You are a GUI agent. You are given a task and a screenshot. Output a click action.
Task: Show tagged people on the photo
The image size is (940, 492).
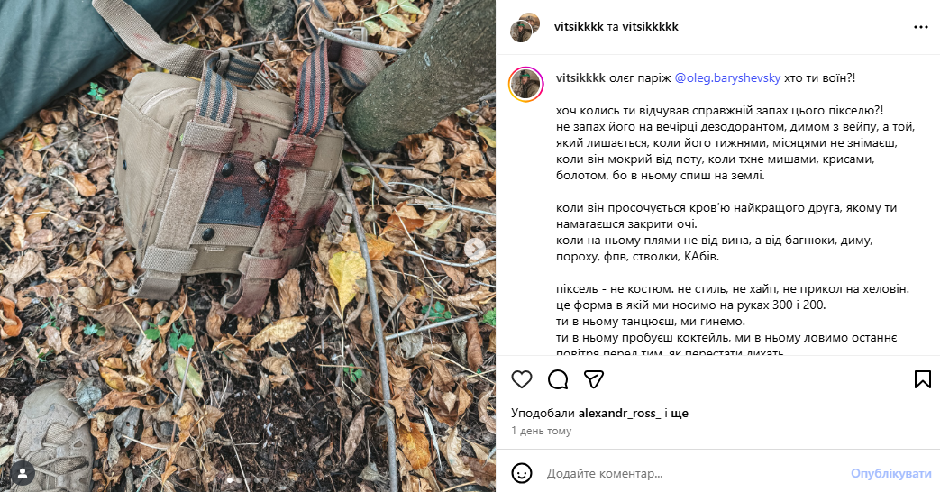point(23,472)
